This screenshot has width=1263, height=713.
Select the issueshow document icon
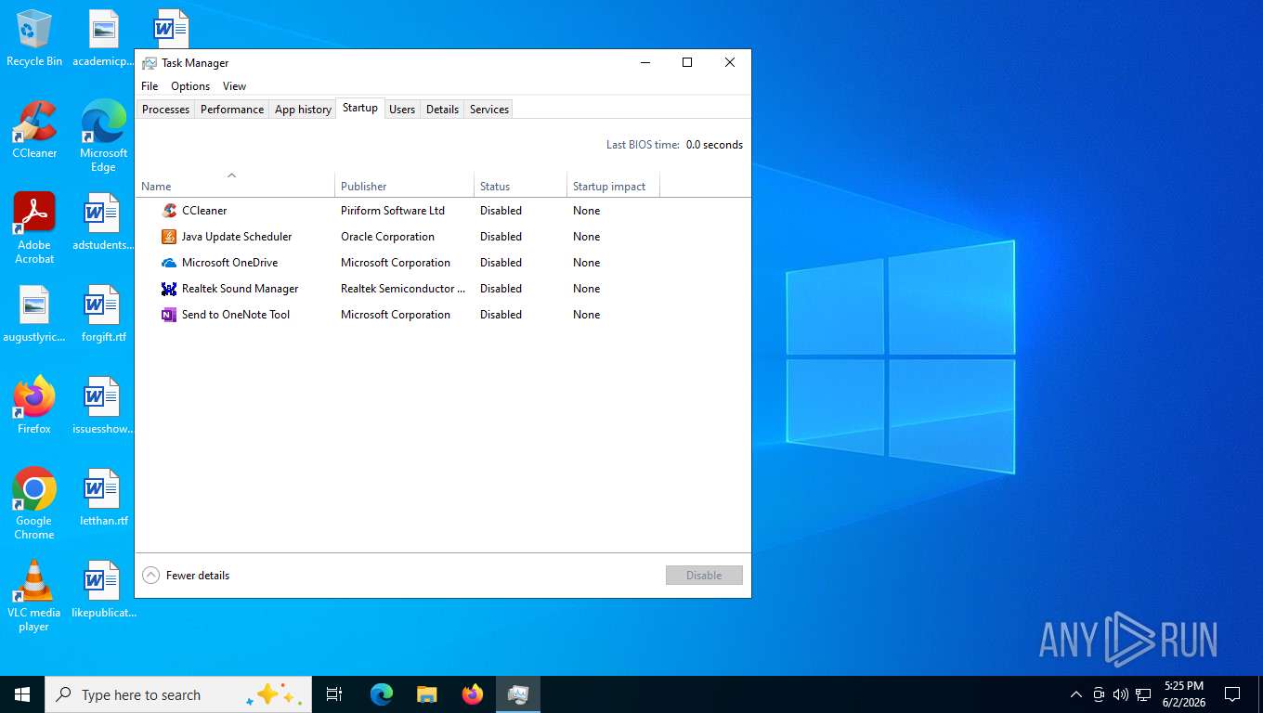[102, 397]
